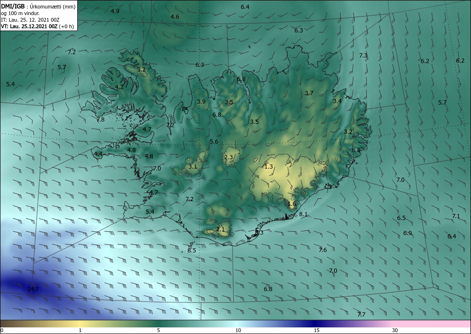
Task: Click the 0 label on the colour scale
Action: pyautogui.click(x=2, y=331)
